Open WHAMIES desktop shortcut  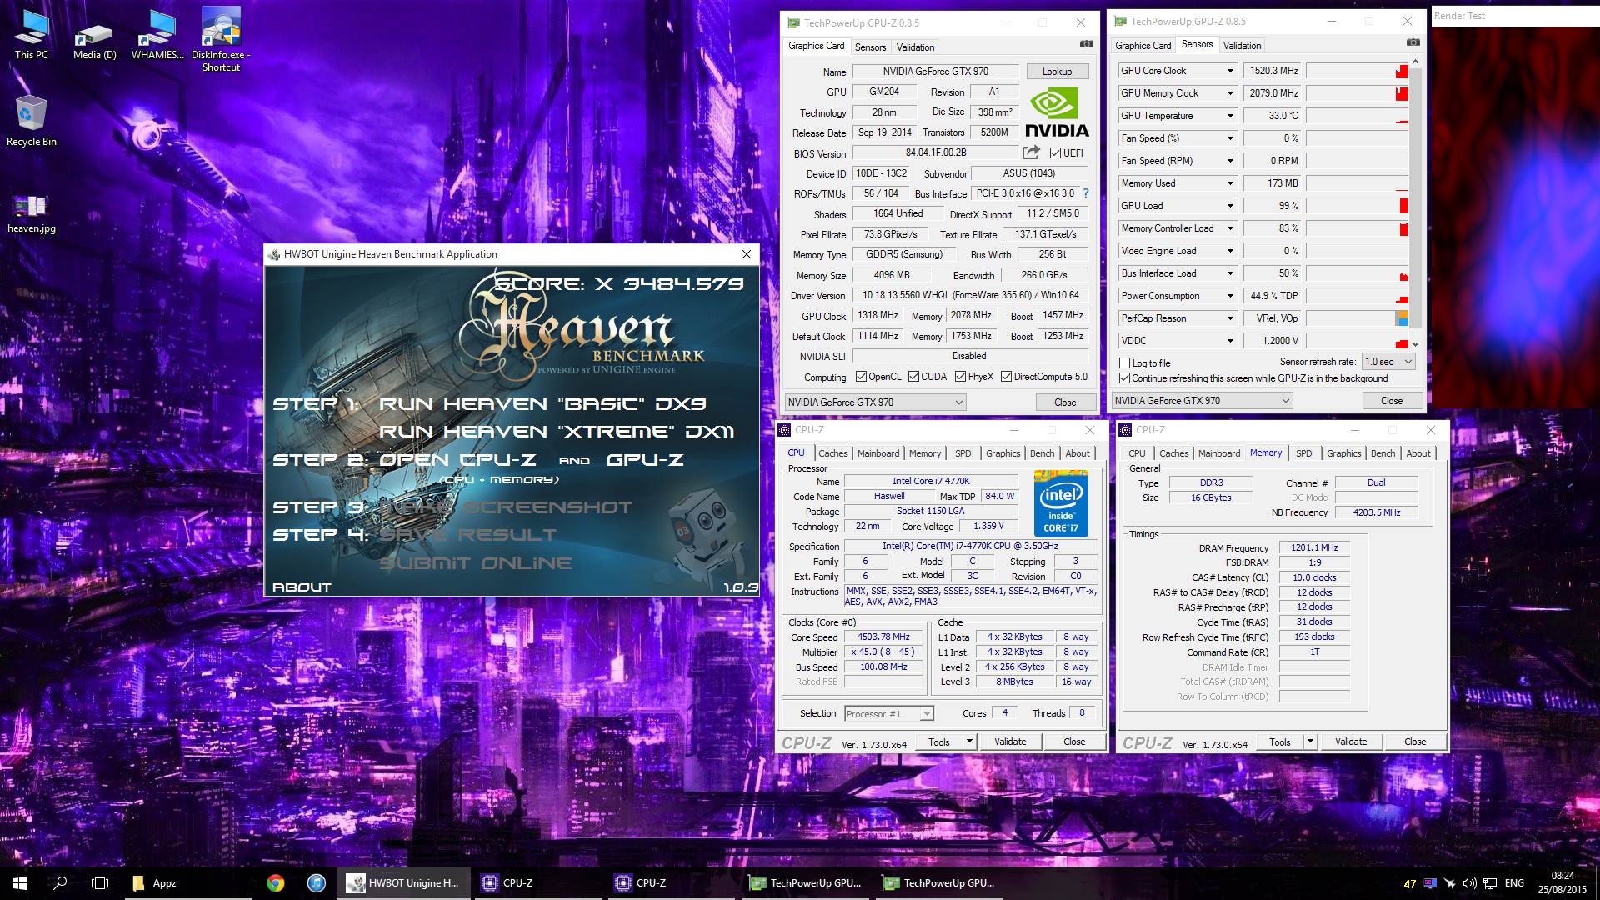(157, 35)
